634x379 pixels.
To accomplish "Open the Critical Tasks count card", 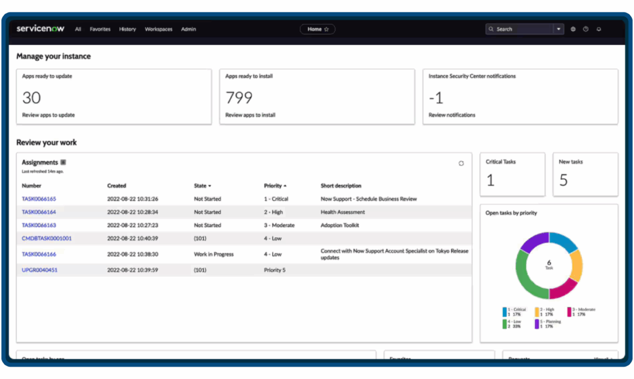I will 512,174.
